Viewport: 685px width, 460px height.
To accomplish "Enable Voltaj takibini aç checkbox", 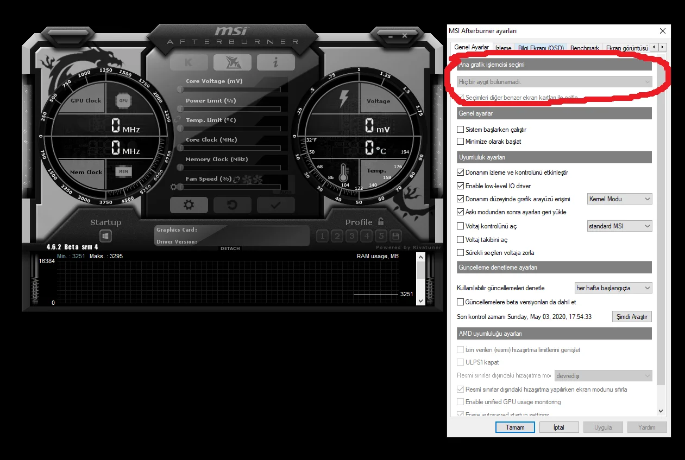I will pos(461,240).
